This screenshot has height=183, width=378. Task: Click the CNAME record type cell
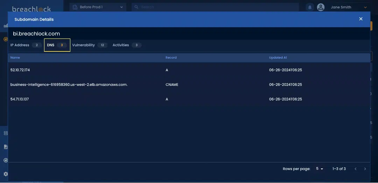172,85
